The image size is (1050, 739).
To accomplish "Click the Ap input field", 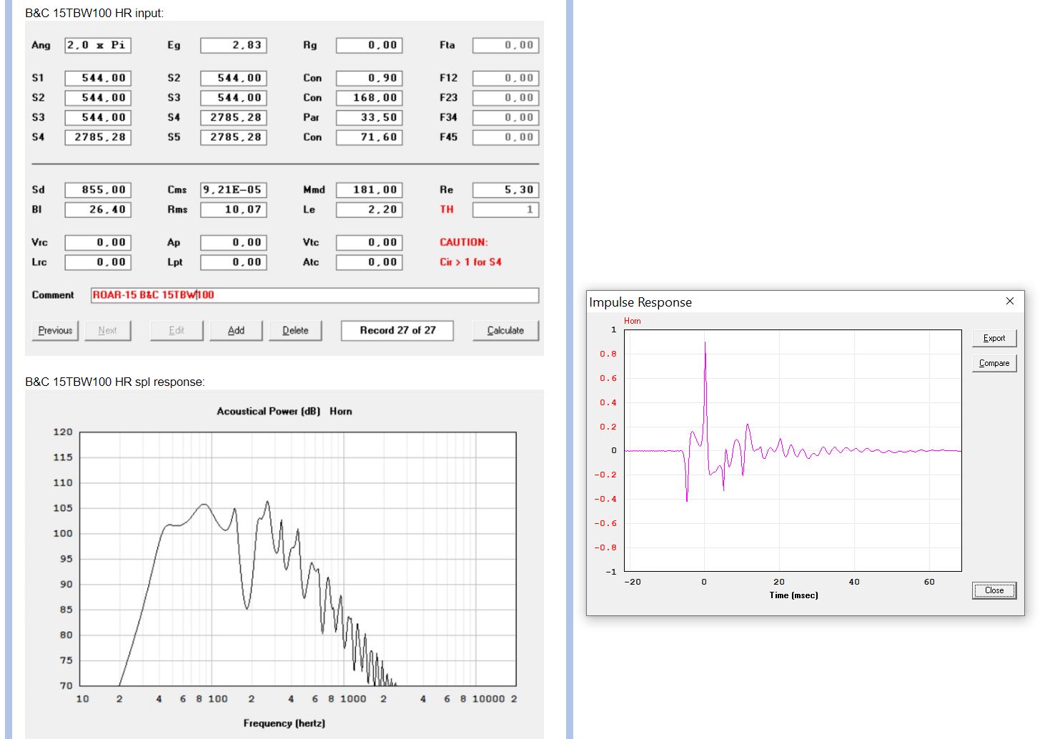I will [x=233, y=243].
